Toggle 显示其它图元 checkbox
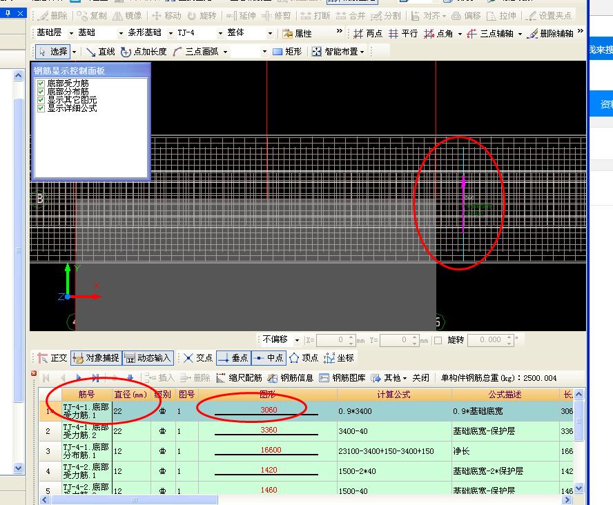613x505 pixels. click(x=41, y=100)
